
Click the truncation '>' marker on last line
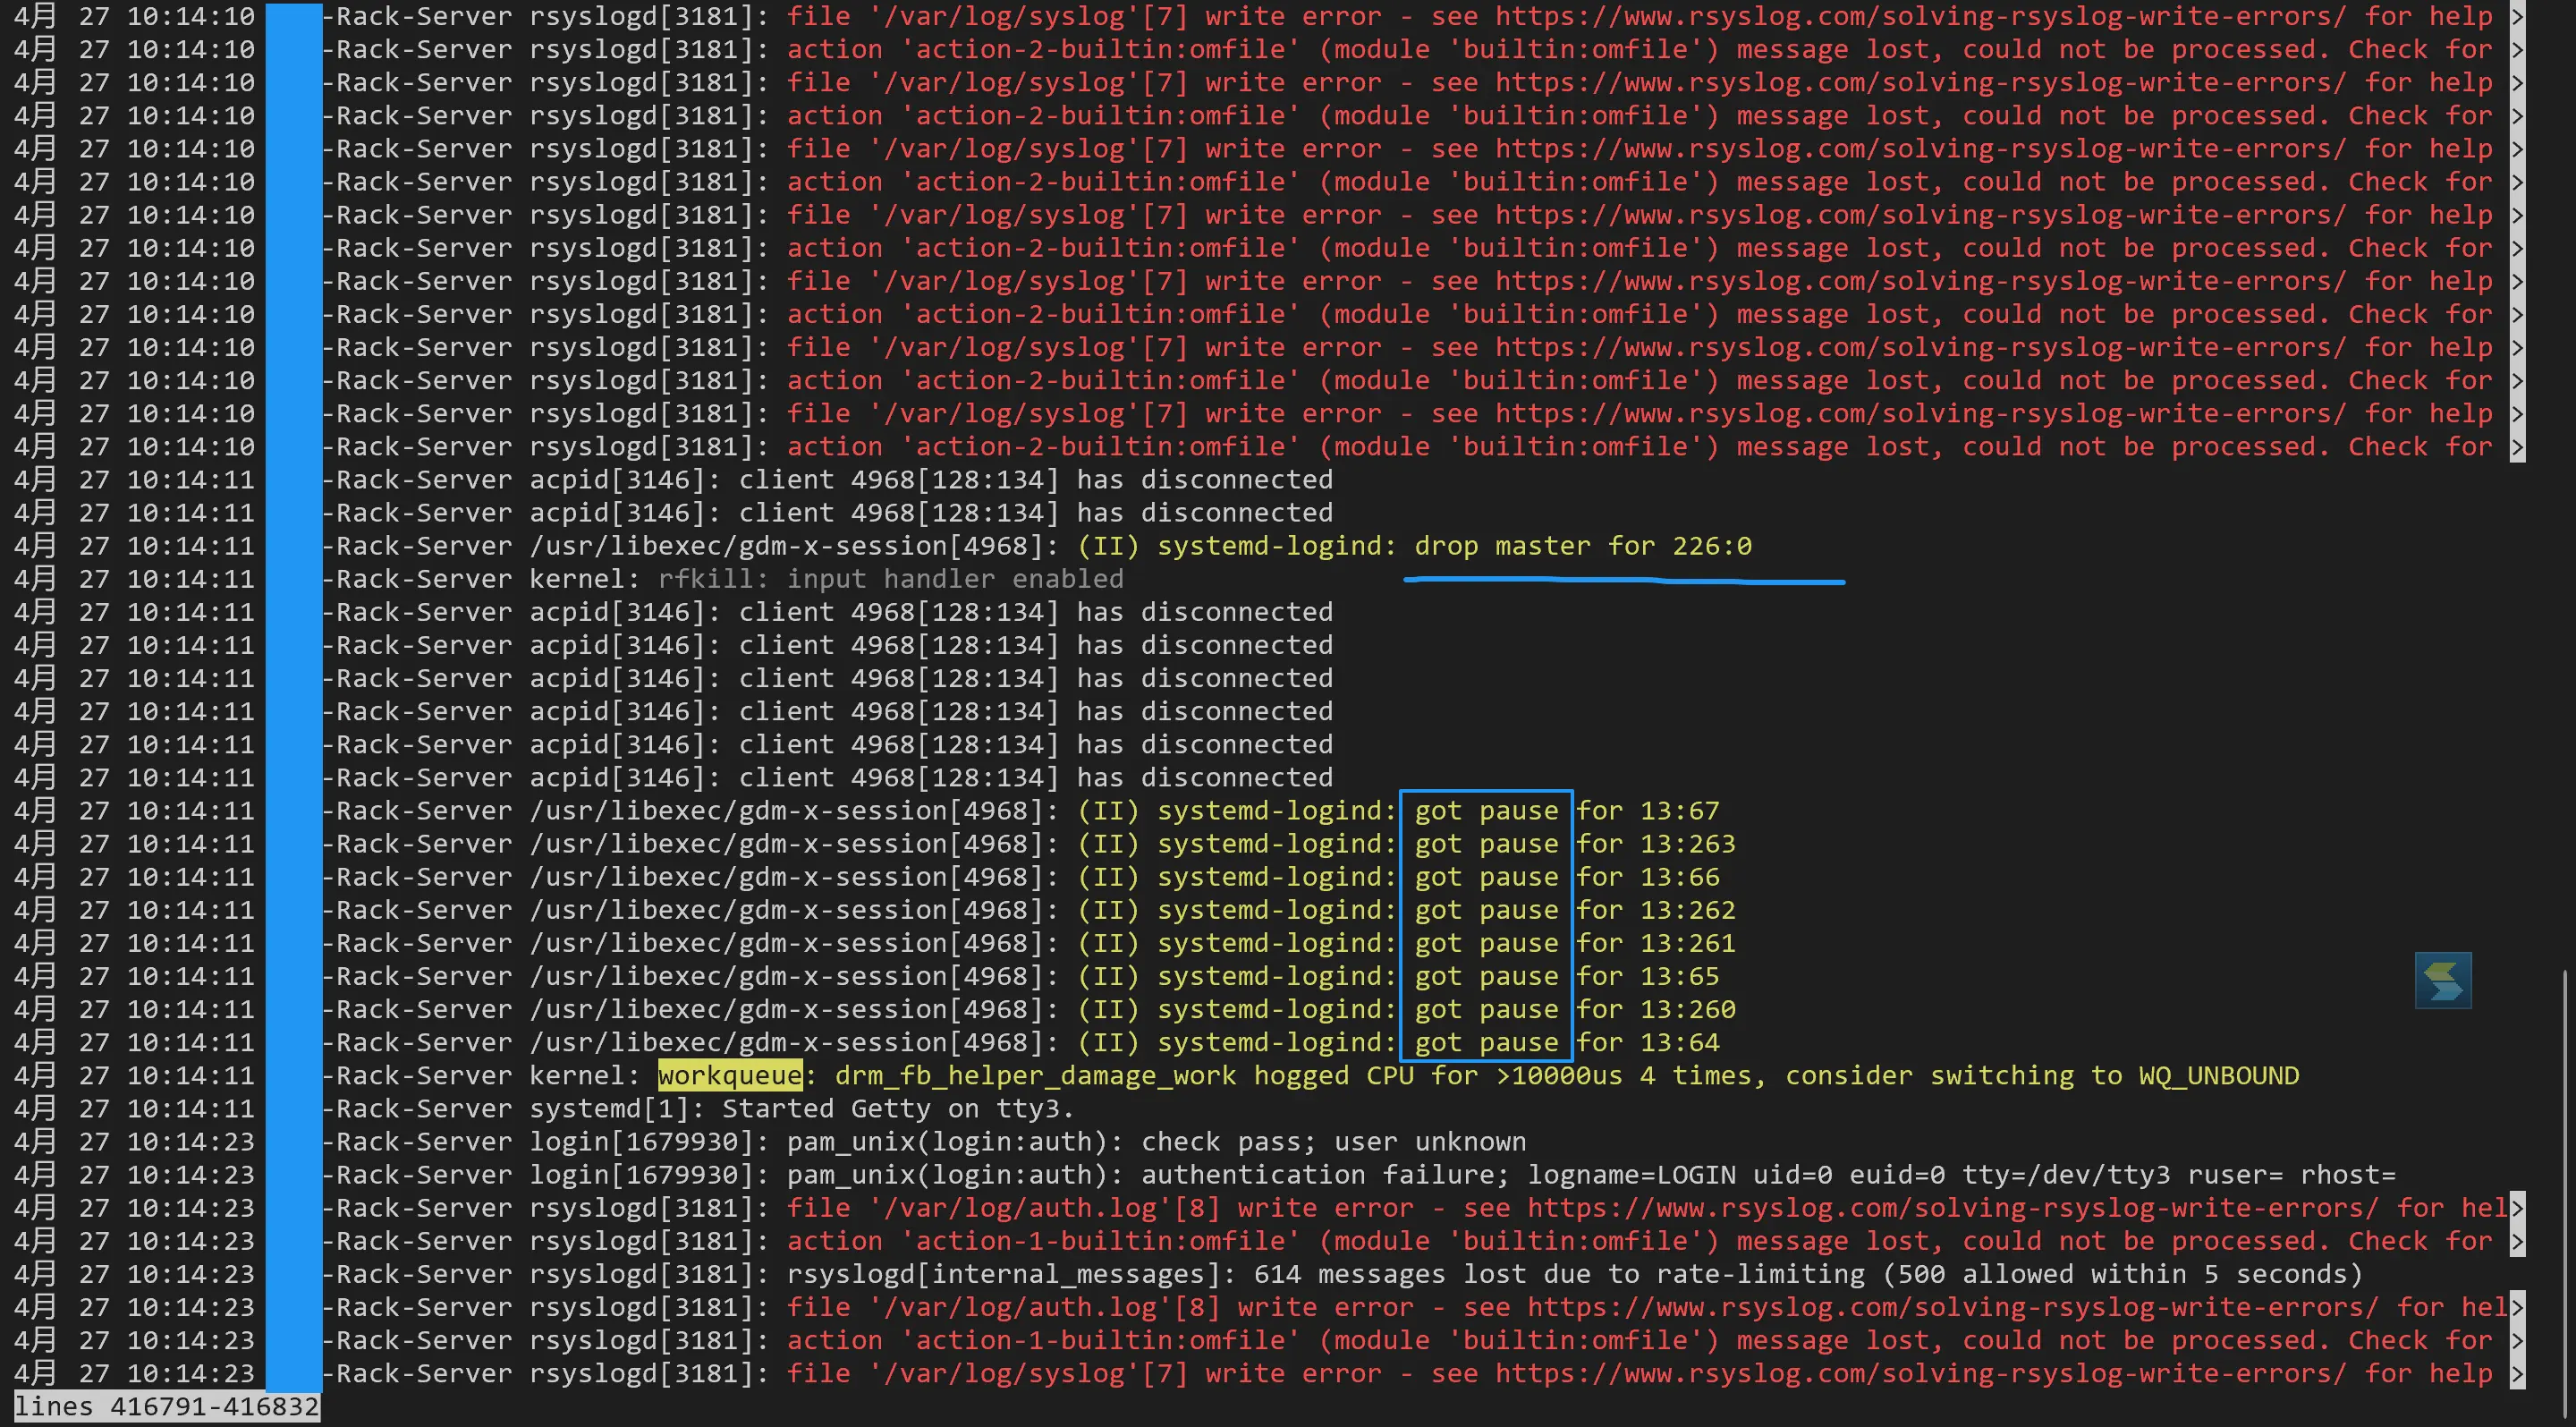2516,1373
